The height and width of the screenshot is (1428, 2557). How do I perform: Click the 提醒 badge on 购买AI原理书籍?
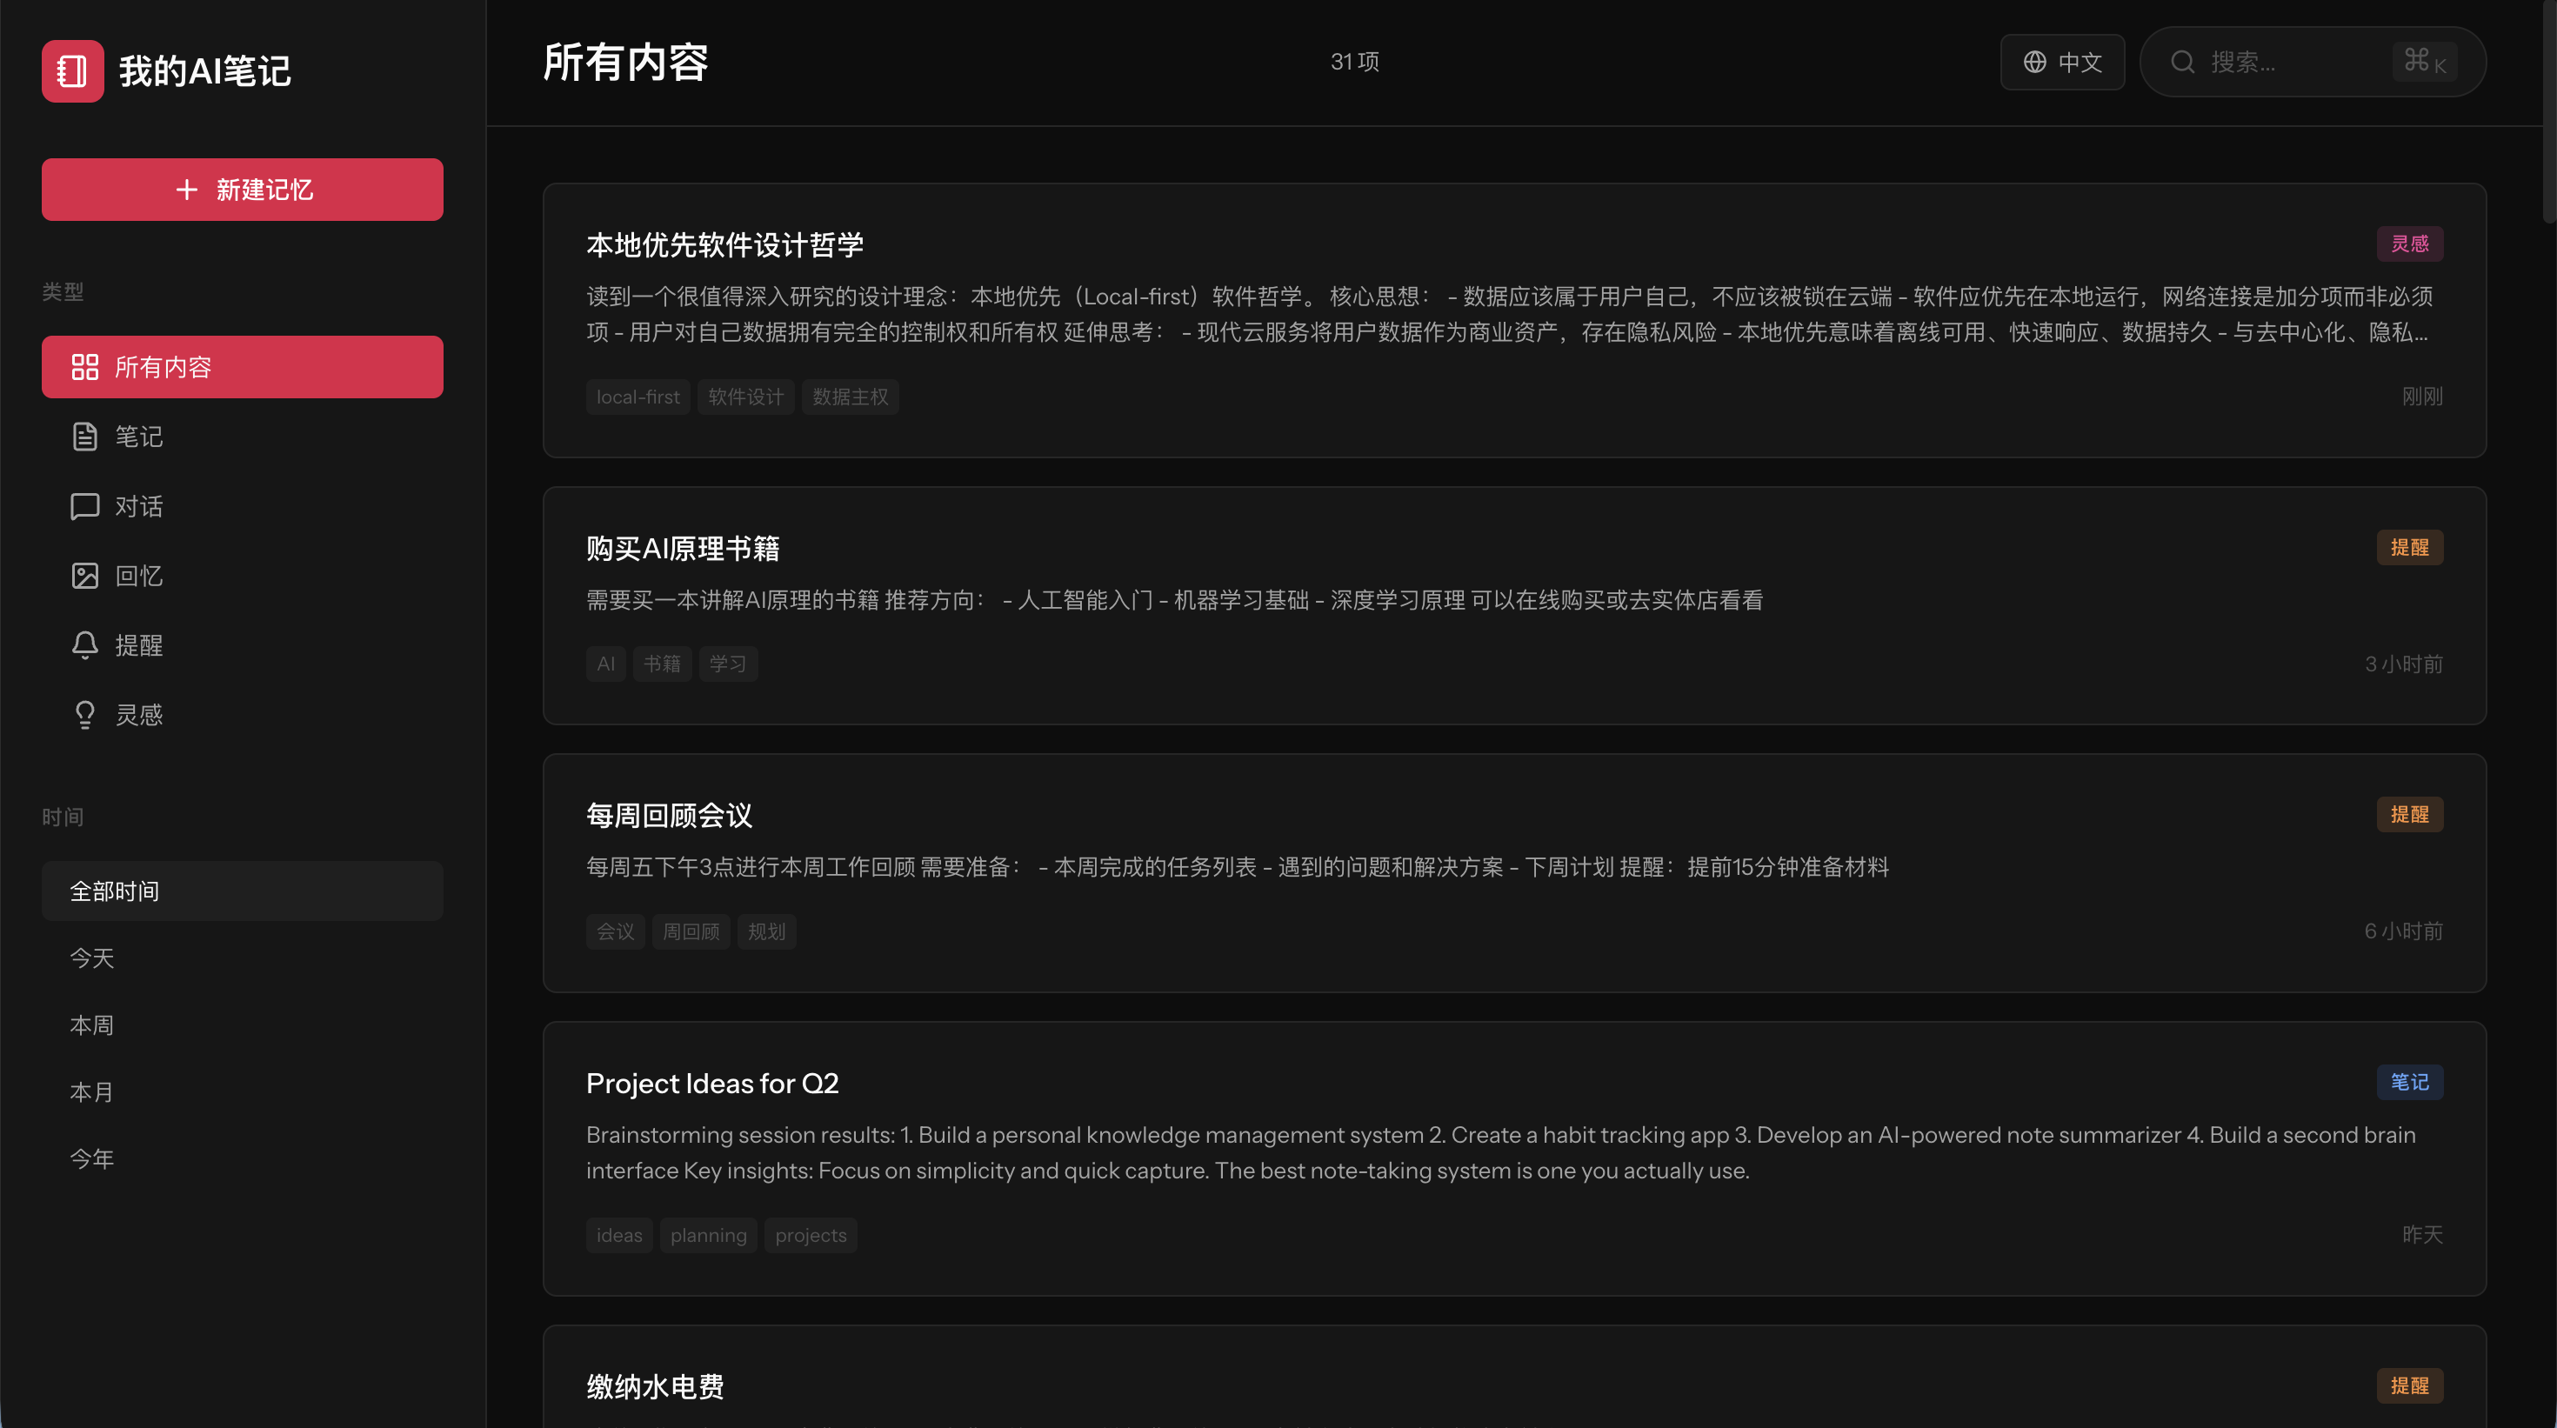coord(2408,548)
